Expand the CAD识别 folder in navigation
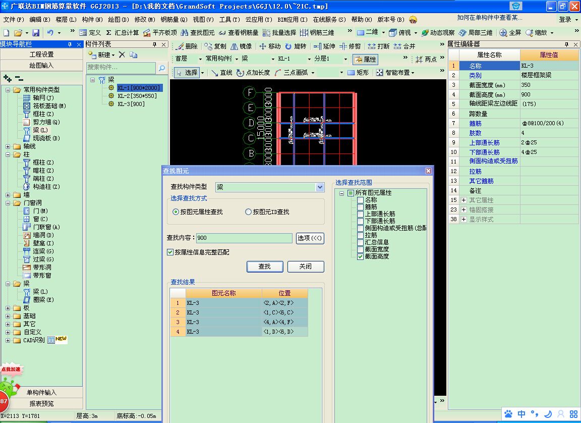 click(x=8, y=340)
